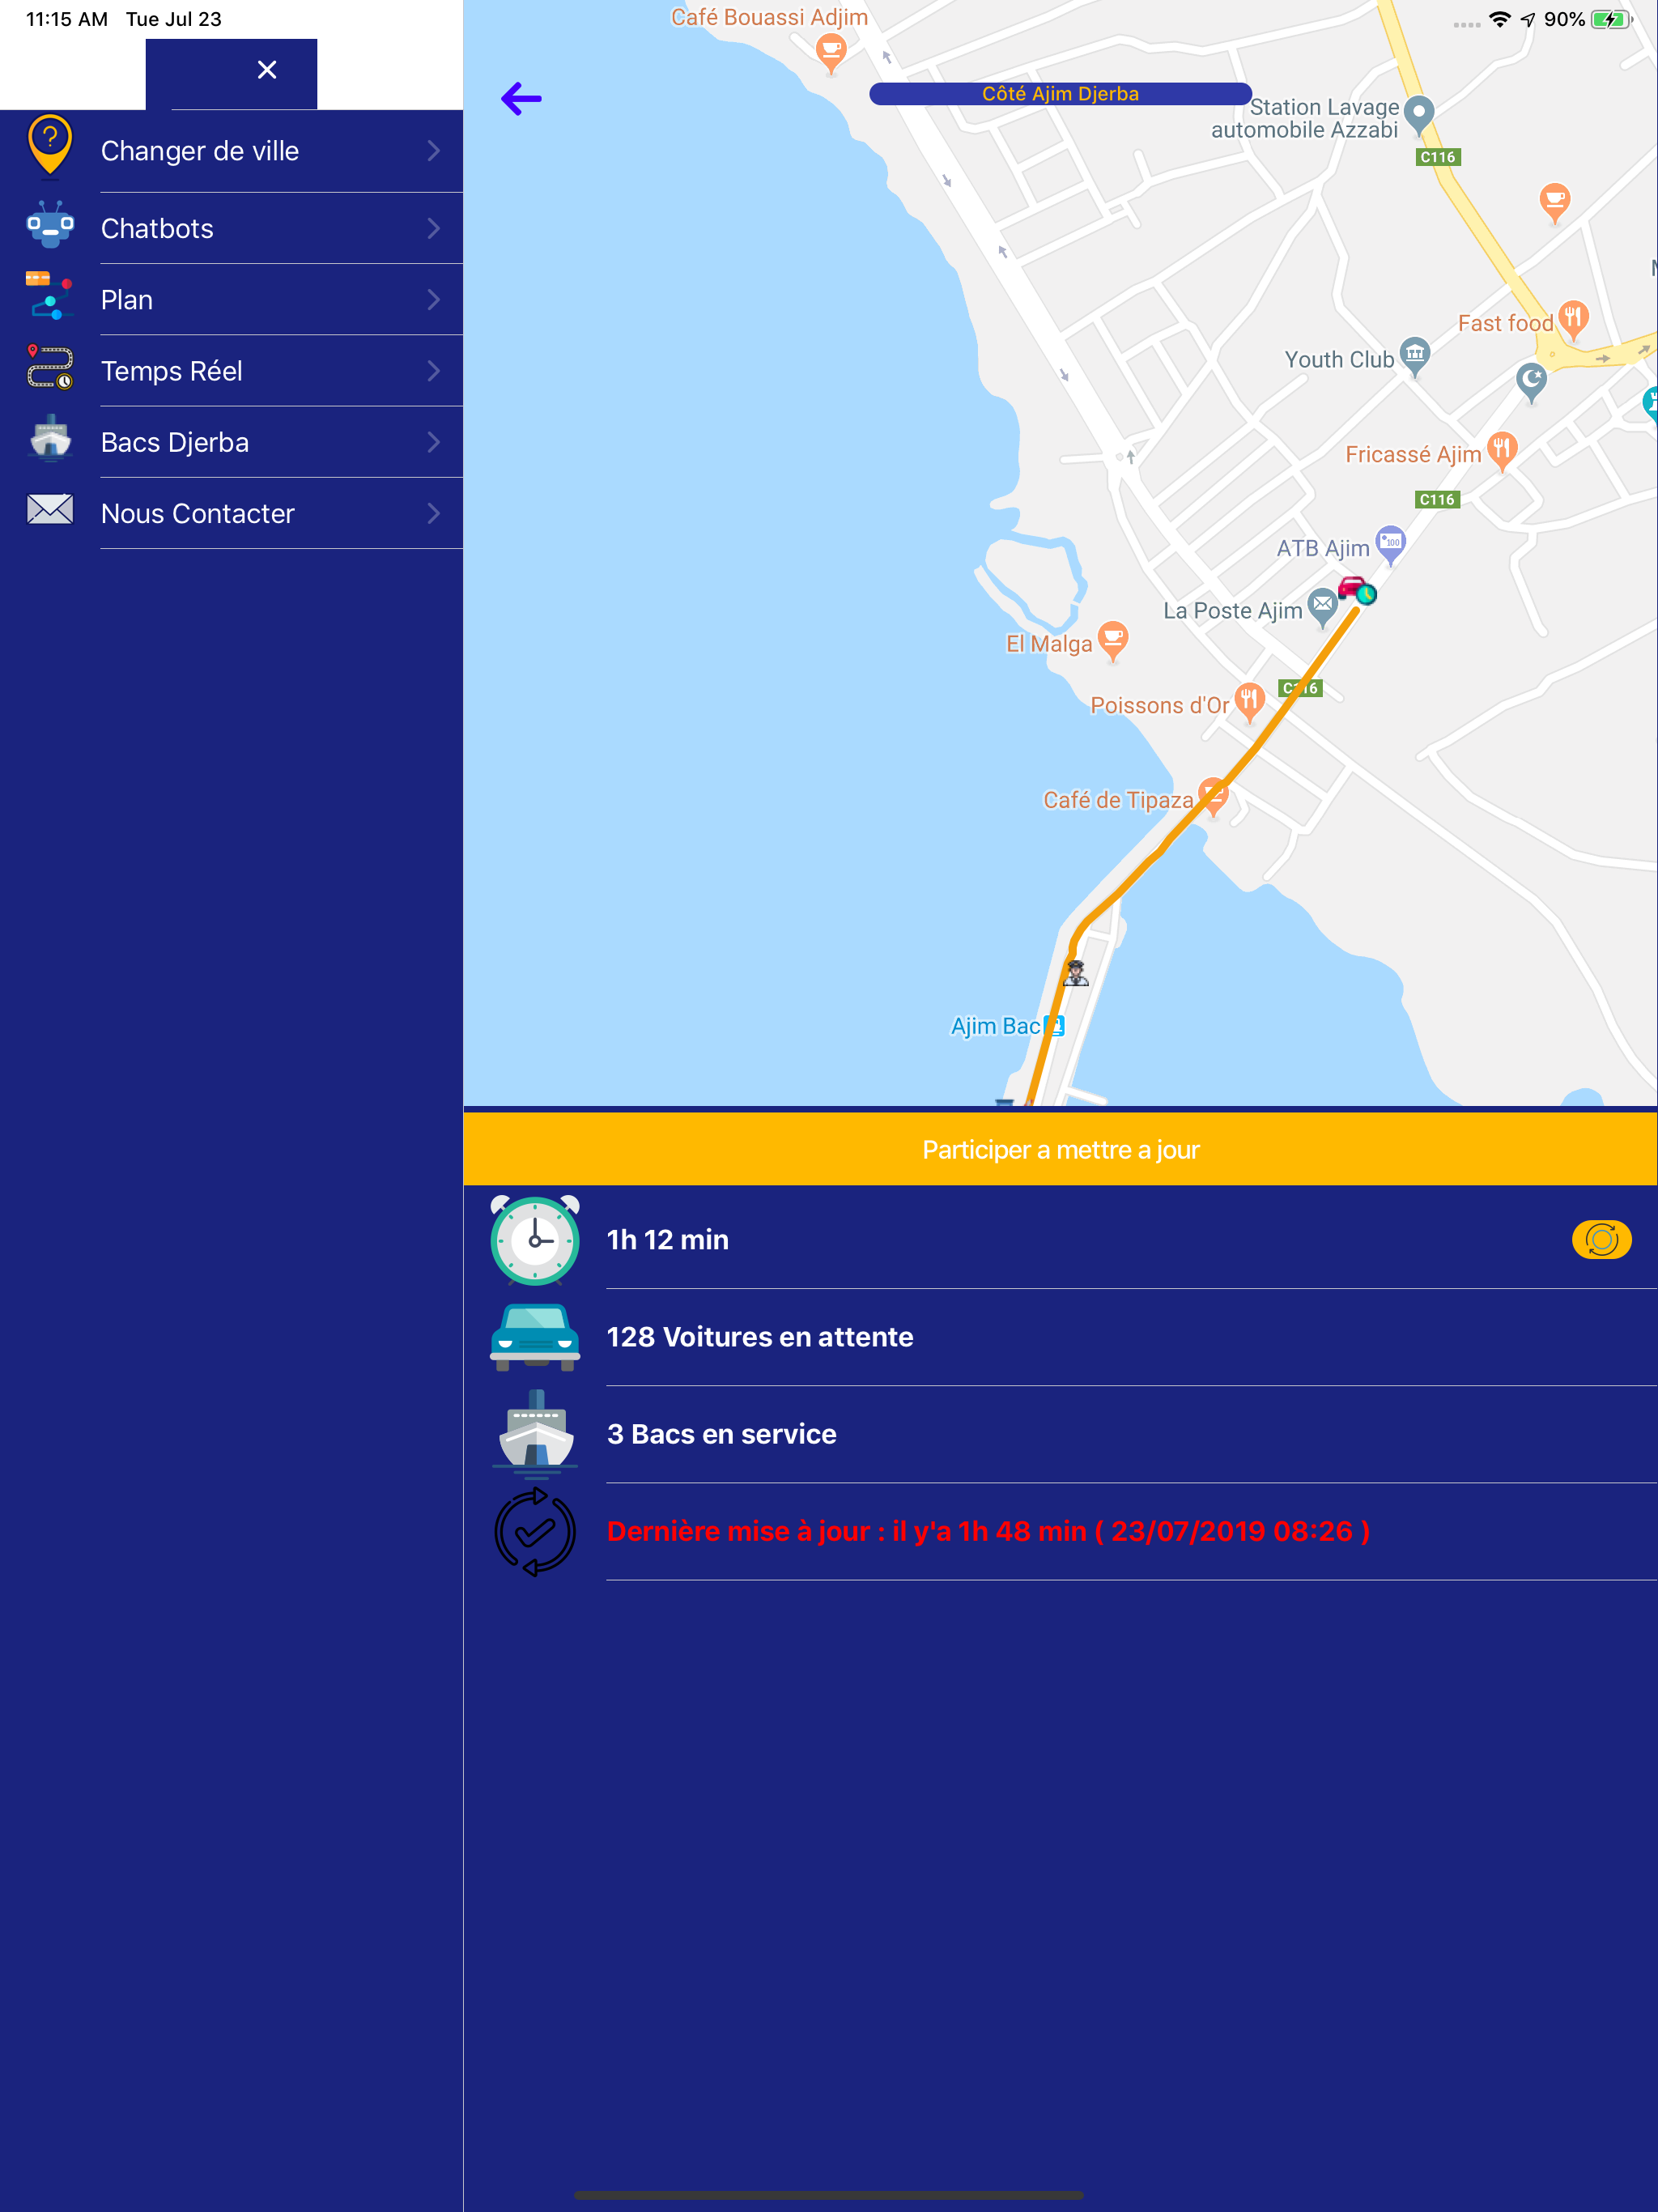Click the ferry boats in service icon
The height and width of the screenshot is (2212, 1658).
coord(535,1434)
